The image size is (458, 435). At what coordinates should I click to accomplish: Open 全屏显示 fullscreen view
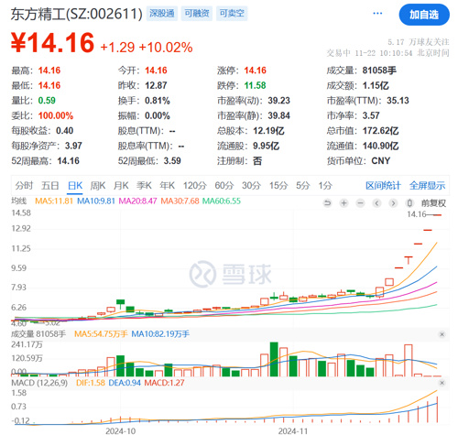427,186
